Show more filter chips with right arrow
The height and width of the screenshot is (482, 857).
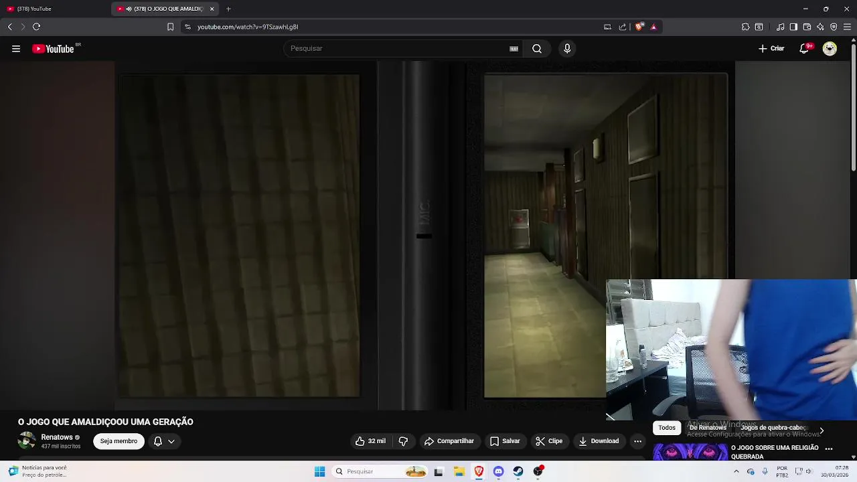click(x=822, y=430)
